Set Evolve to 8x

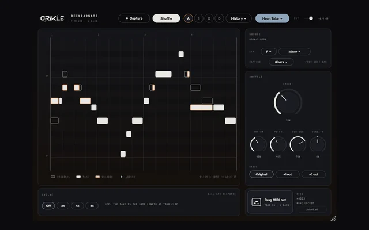pos(92,206)
